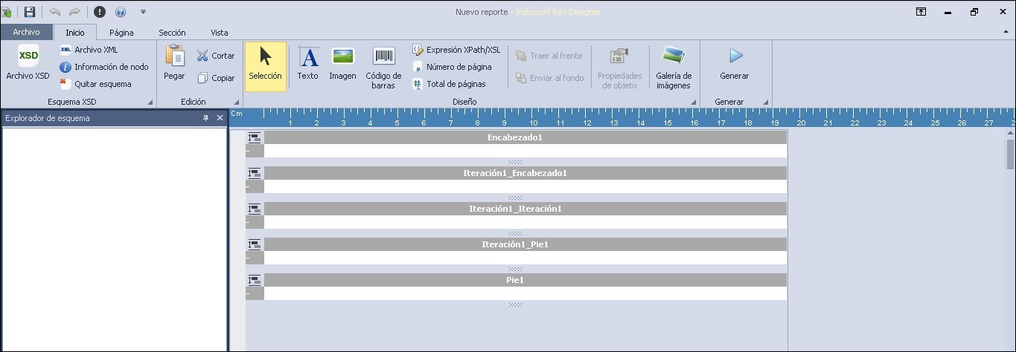The height and width of the screenshot is (352, 1016).
Task: Click the Pegar clipboard icon
Action: tap(174, 56)
